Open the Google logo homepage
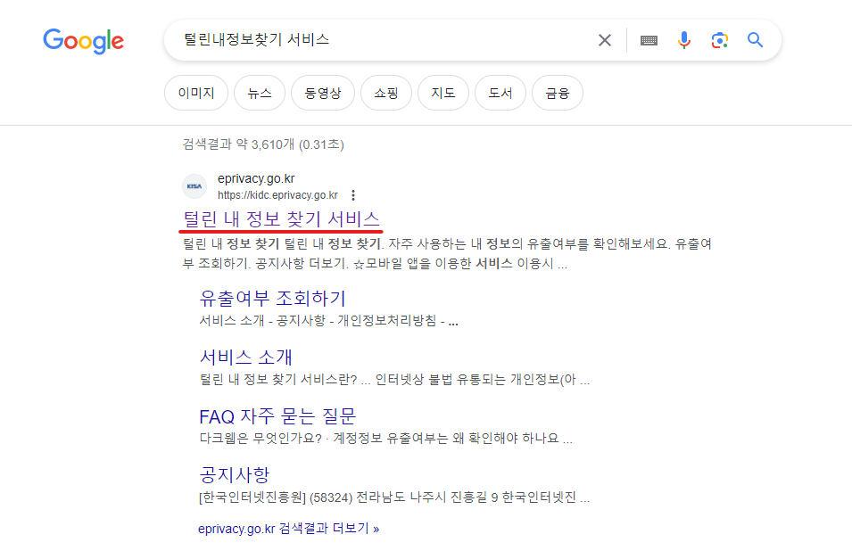The height and width of the screenshot is (559, 852). (84, 41)
